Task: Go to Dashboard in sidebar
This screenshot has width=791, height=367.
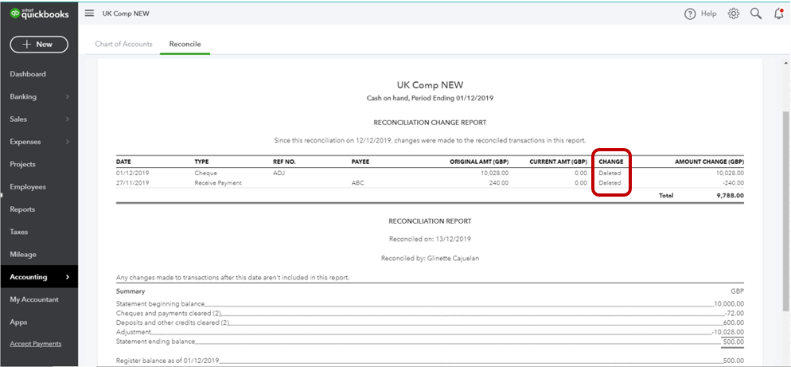Action: (28, 74)
